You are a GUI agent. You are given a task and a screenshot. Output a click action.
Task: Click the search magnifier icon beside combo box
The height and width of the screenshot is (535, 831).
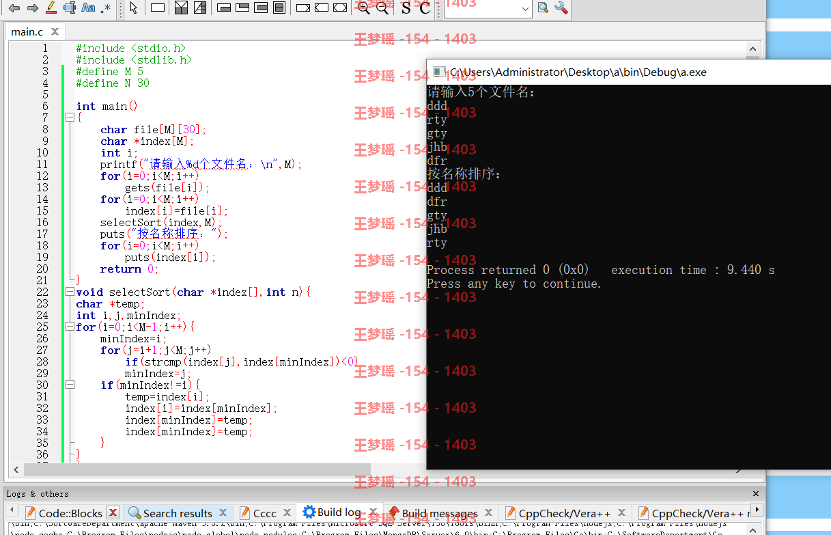click(543, 8)
